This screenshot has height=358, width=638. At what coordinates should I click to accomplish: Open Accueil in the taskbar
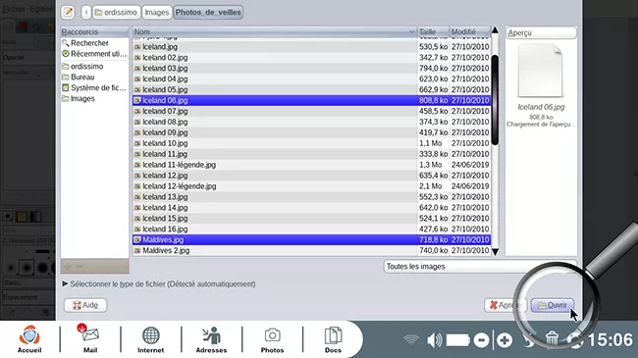pyautogui.click(x=29, y=339)
